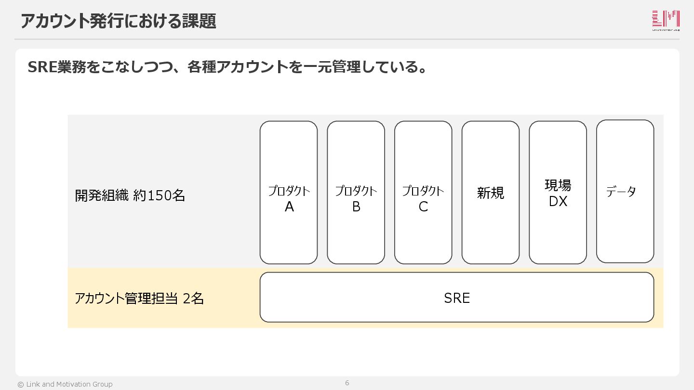The image size is (694, 390).
Task: Click empty white area below the diagram
Action: point(347,351)
